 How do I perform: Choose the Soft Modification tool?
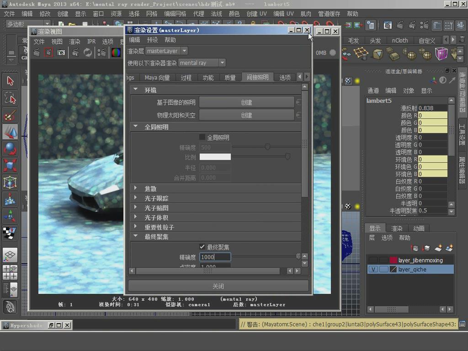click(x=10, y=199)
